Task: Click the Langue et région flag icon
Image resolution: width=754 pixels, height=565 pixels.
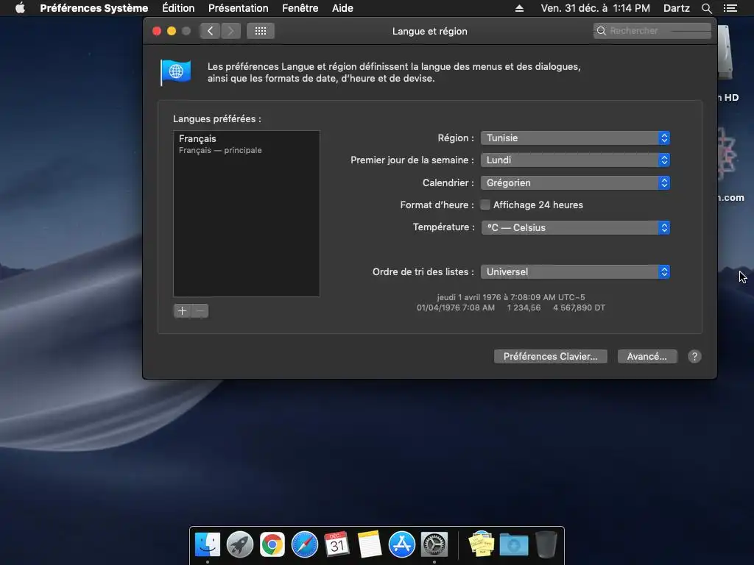Action: pyautogui.click(x=175, y=72)
